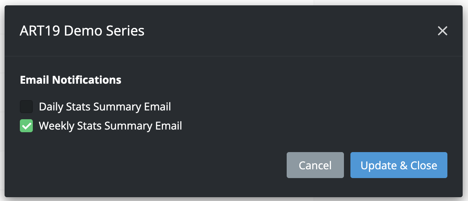
Task: Toggle the checked Weekly Stats box
Action: tap(26, 126)
